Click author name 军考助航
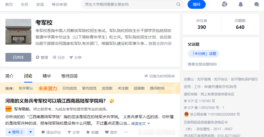264x137 pixels. click(x=22, y=109)
